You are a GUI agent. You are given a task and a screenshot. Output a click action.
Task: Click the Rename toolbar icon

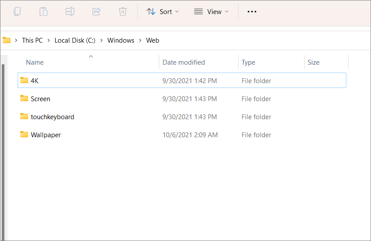70,11
